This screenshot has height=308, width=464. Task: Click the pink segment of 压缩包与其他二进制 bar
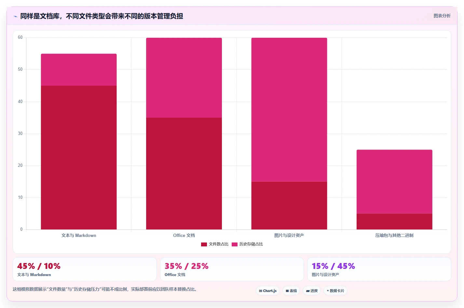(x=394, y=182)
